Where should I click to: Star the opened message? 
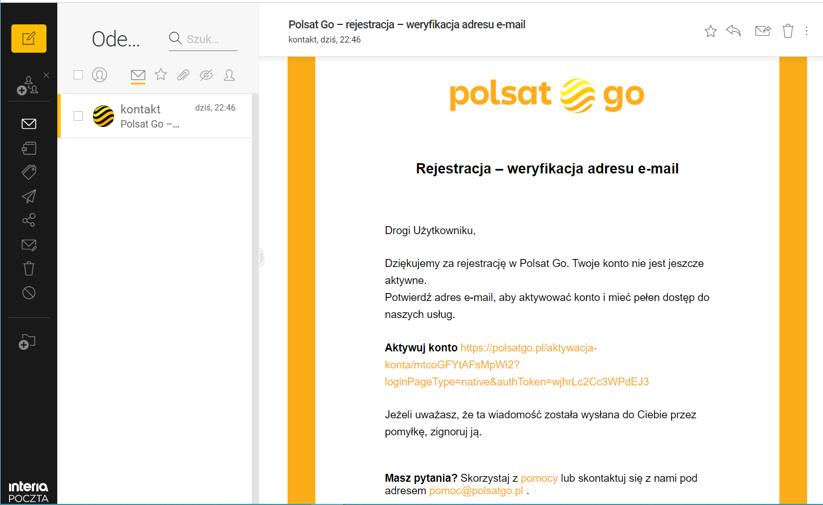(x=711, y=31)
